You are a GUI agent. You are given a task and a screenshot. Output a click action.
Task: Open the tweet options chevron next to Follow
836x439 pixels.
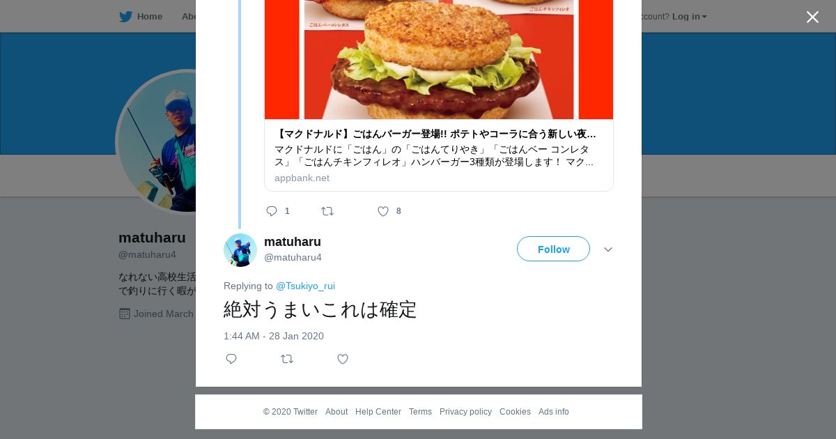pos(608,249)
